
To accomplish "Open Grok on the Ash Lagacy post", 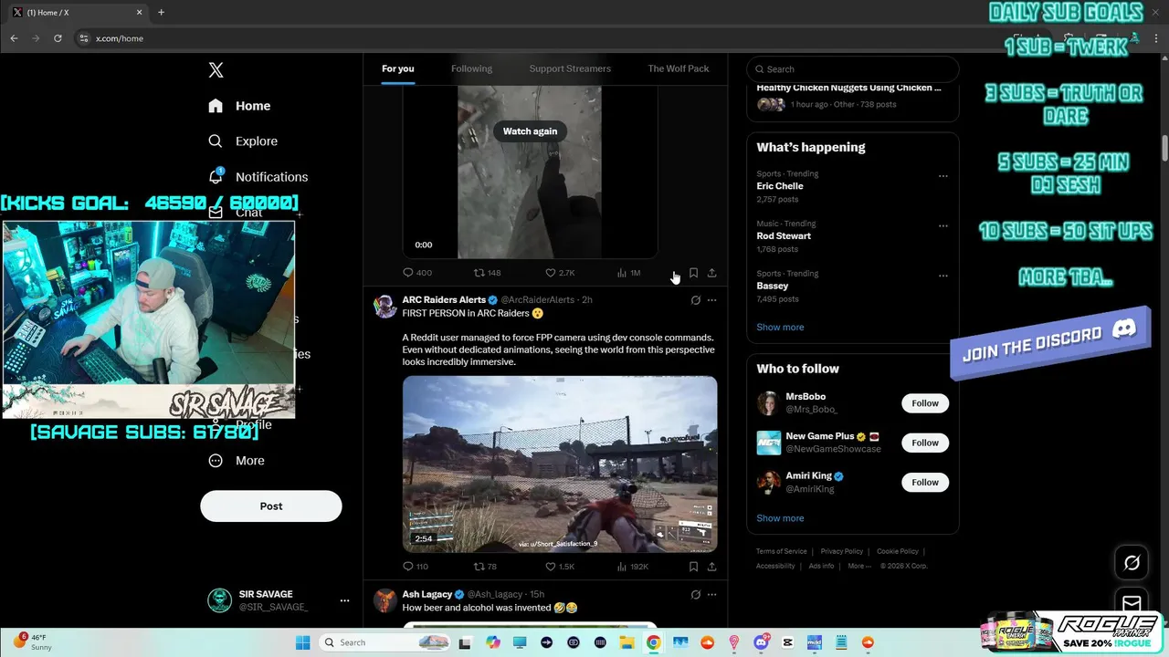I will 695,595.
